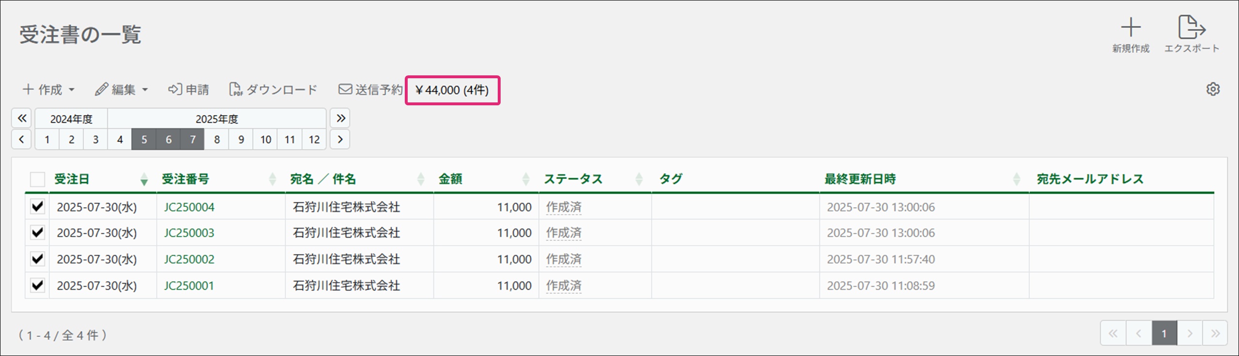Uncheck the JC250004 row checkbox
The image size is (1239, 356).
37,207
